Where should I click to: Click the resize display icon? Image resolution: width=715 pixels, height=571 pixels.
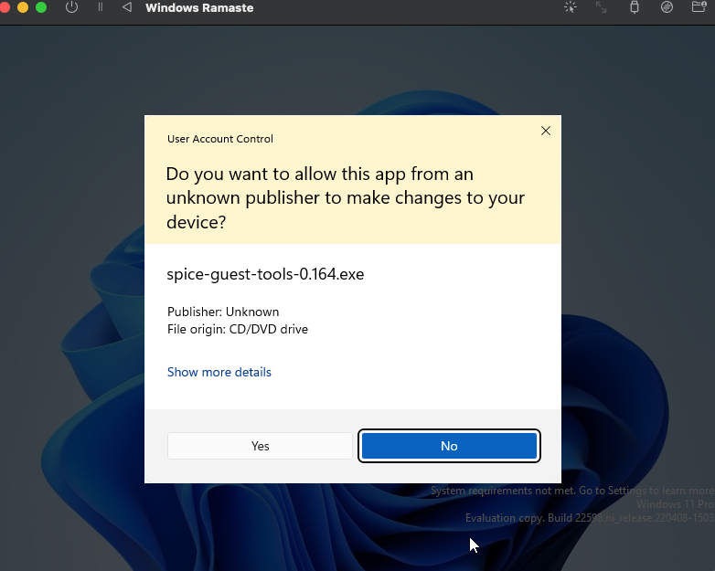601,7
